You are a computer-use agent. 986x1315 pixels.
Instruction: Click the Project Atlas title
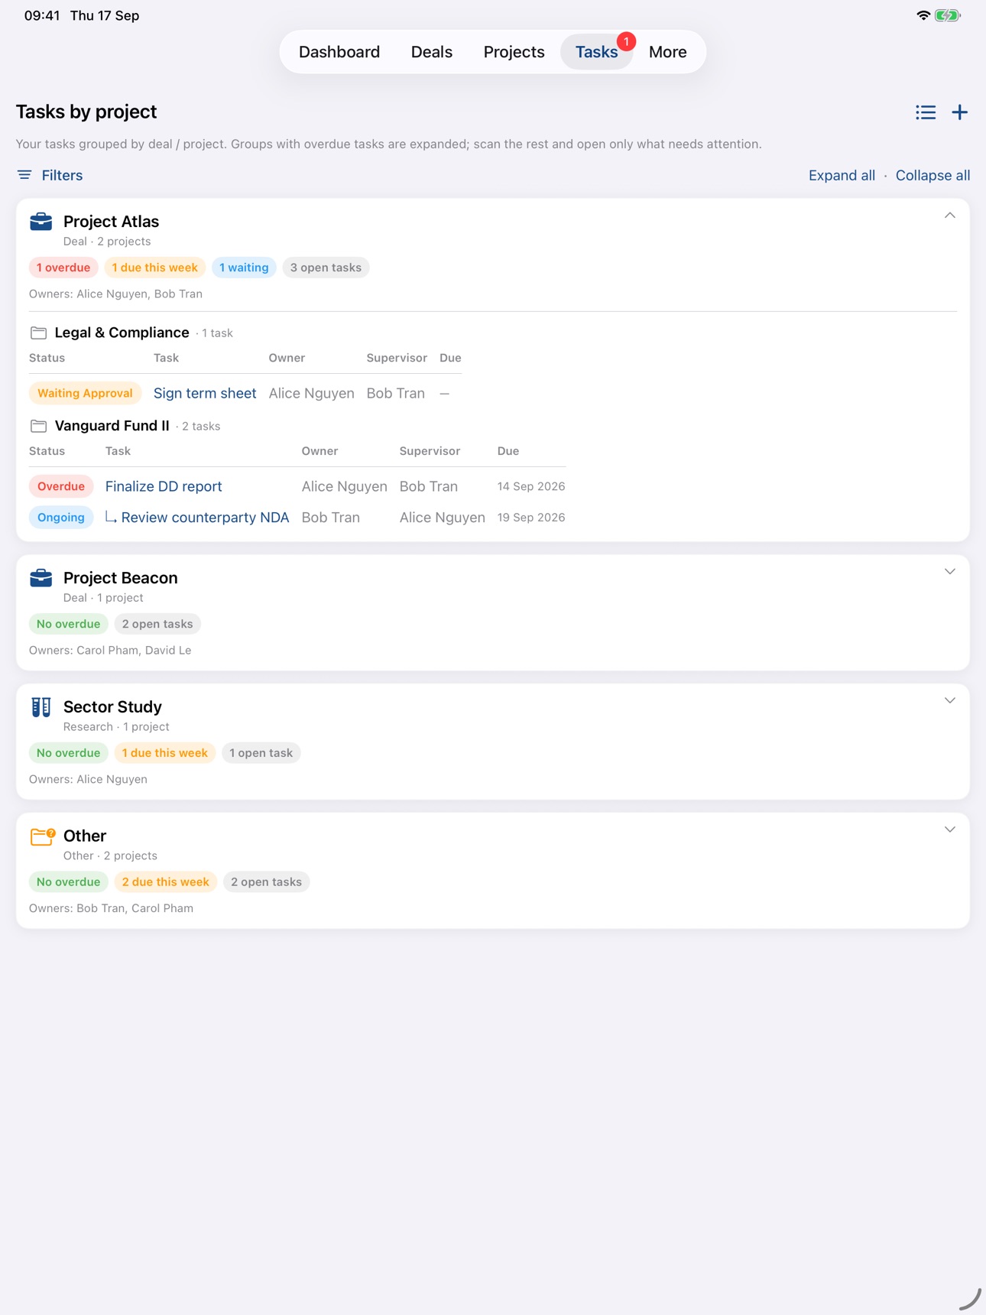(x=111, y=222)
